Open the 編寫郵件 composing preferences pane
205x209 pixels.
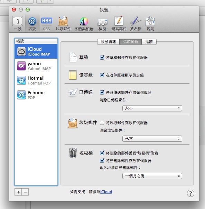pos(119,23)
